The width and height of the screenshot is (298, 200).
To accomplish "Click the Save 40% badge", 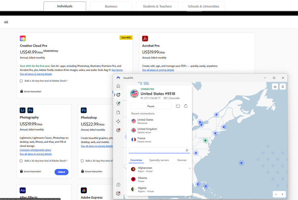I will [x=126, y=38].
